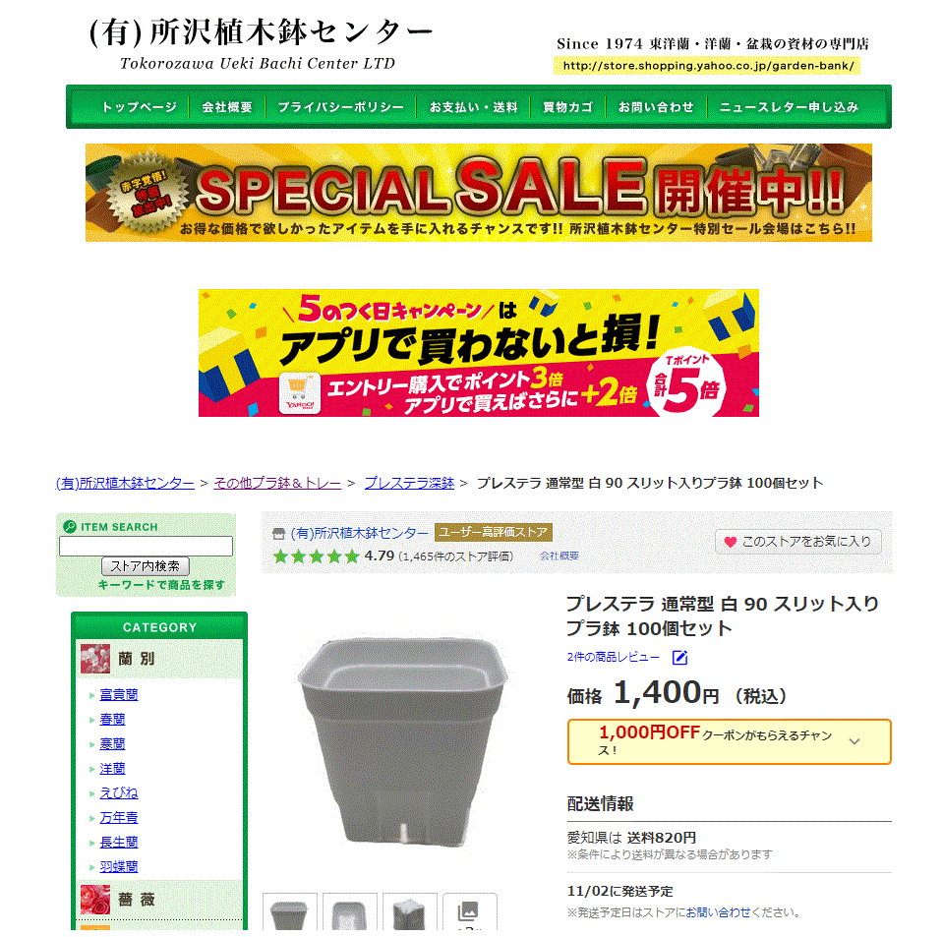Click the SPECIAL SALE banner
The image size is (943, 937).
(479, 193)
